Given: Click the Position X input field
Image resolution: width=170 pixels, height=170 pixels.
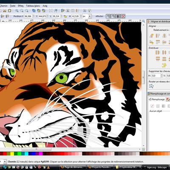Looking at the screenshot, I should (x=28, y=17).
